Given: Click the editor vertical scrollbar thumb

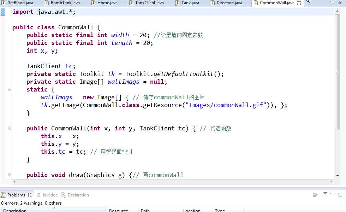Looking at the screenshot, I should coord(338,72).
